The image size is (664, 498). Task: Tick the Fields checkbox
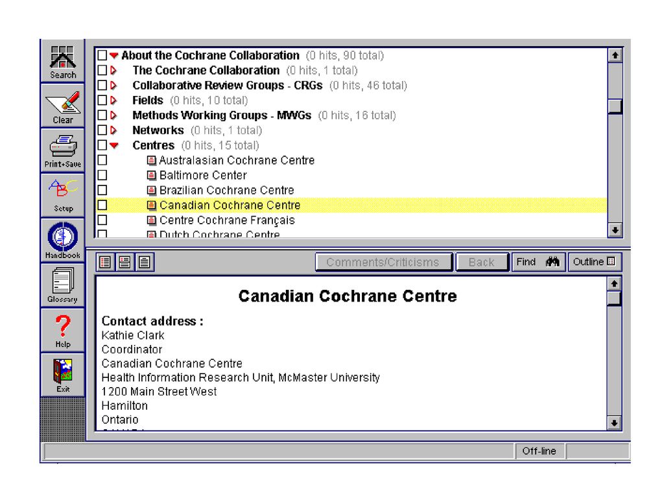[102, 101]
